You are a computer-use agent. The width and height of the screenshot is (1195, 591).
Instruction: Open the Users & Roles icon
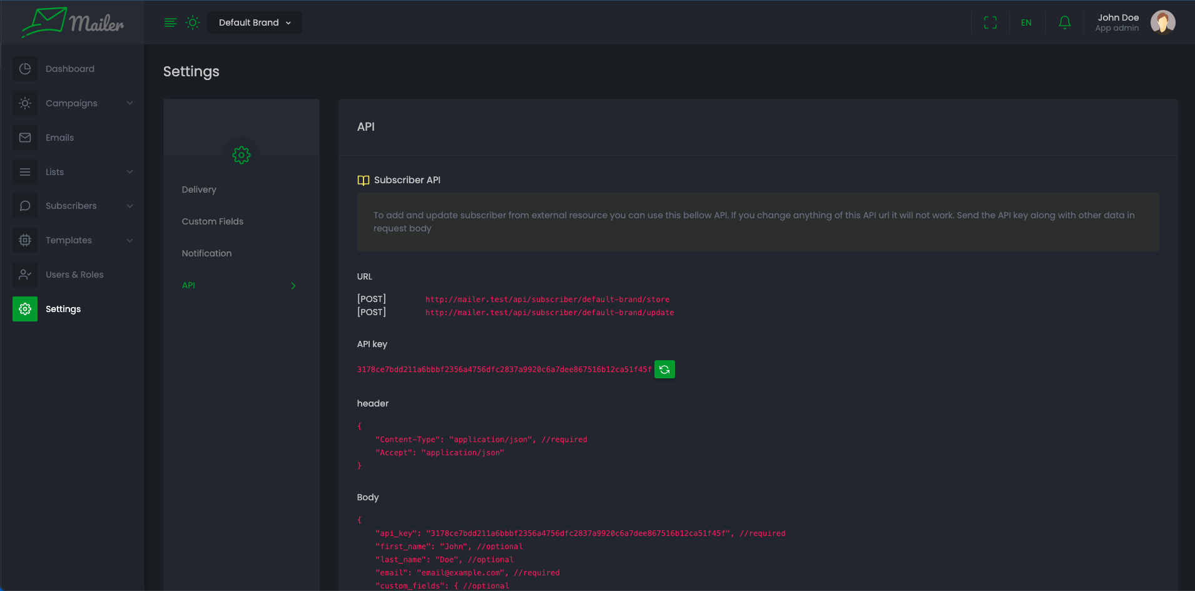25,275
